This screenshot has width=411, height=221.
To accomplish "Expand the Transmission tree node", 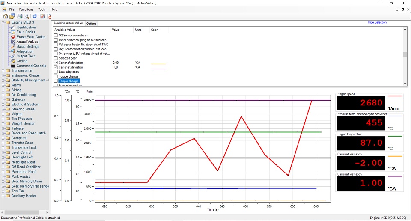I will coord(3,71).
